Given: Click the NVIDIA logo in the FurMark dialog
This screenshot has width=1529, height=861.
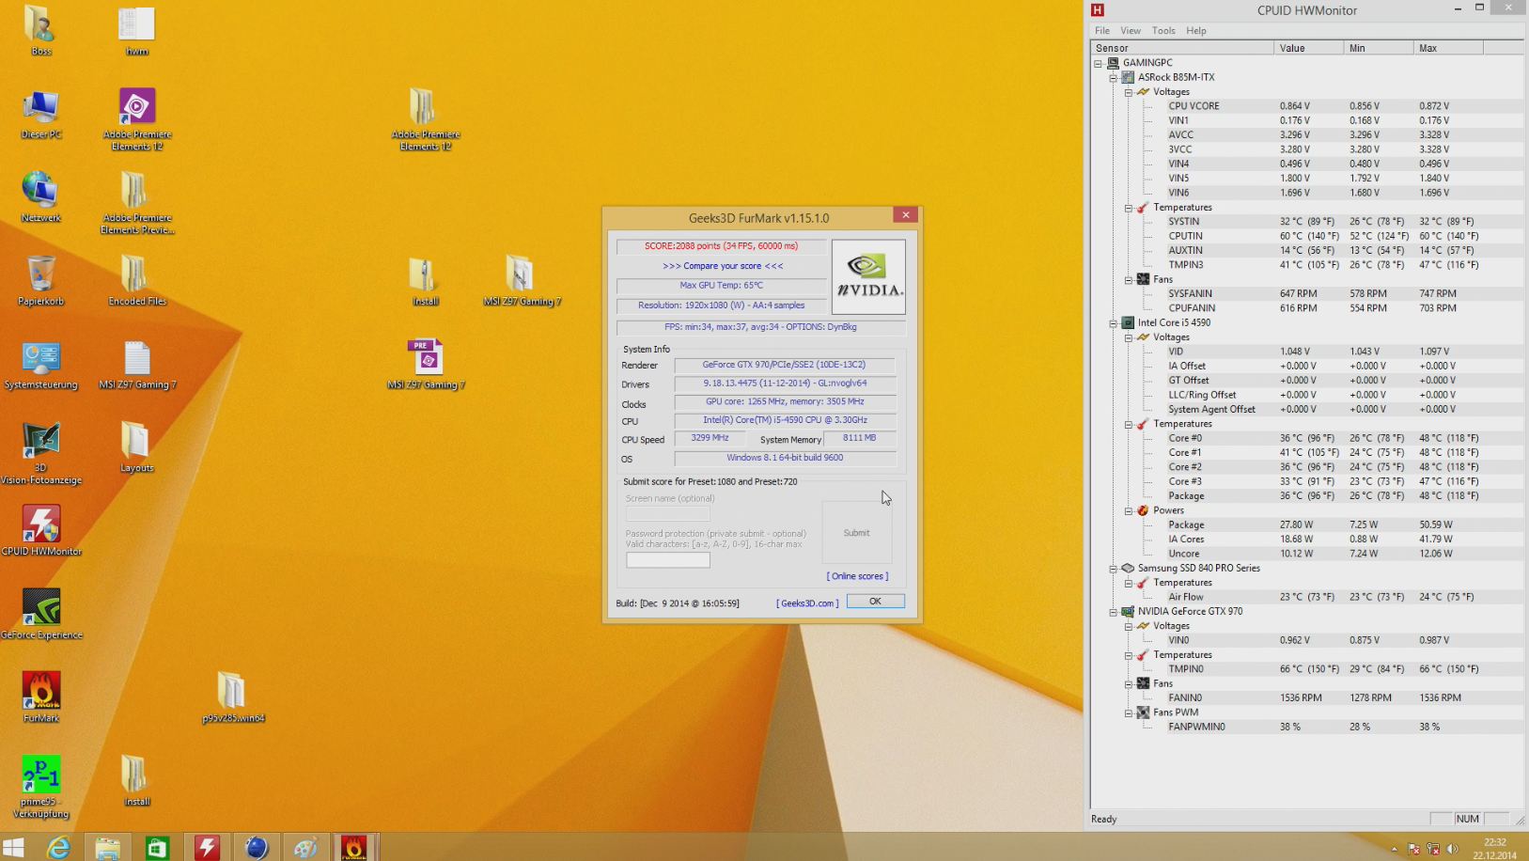Looking at the screenshot, I should pyautogui.click(x=868, y=276).
